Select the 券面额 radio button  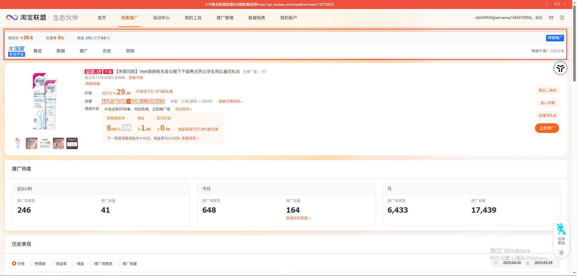[x=32, y=263]
